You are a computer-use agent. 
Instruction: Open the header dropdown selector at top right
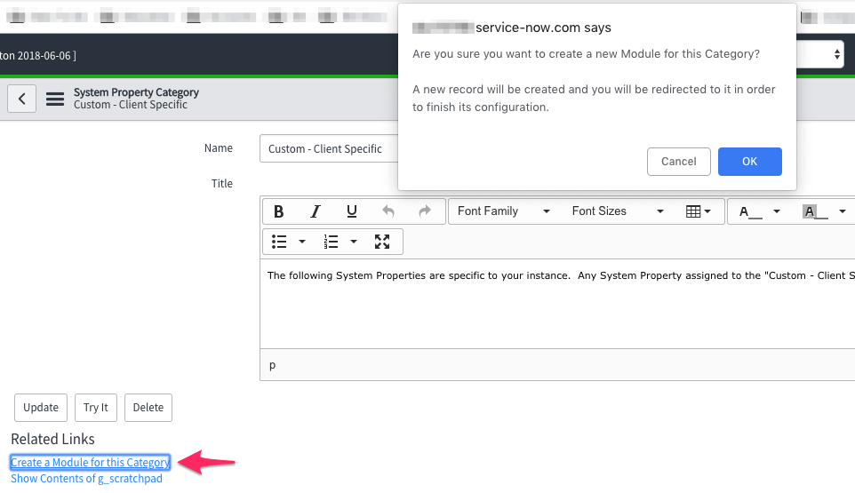pos(820,54)
